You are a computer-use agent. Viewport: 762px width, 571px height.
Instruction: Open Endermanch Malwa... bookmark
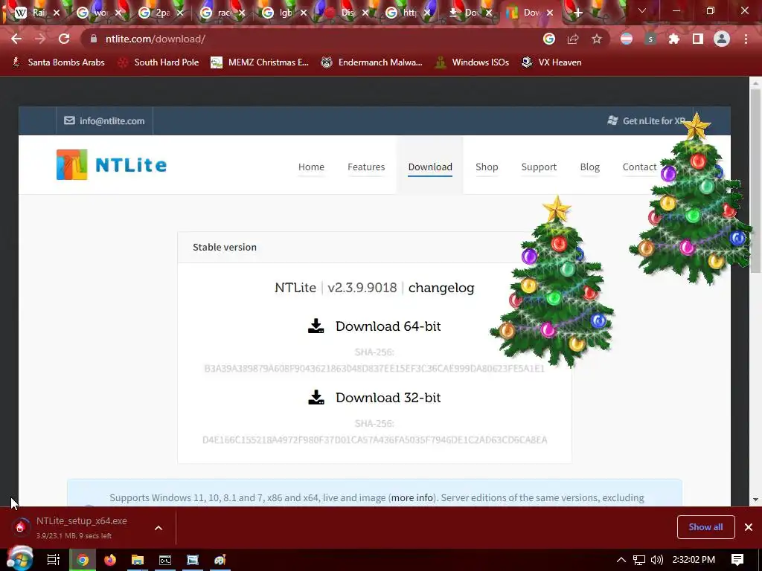pos(371,62)
